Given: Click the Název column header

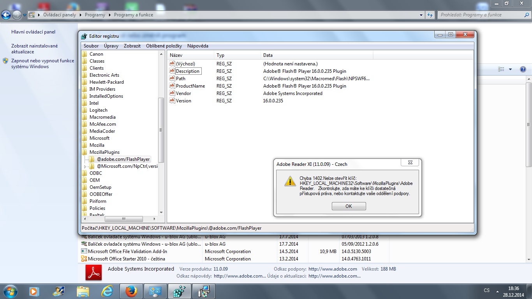Looking at the screenshot, I should coord(190,55).
